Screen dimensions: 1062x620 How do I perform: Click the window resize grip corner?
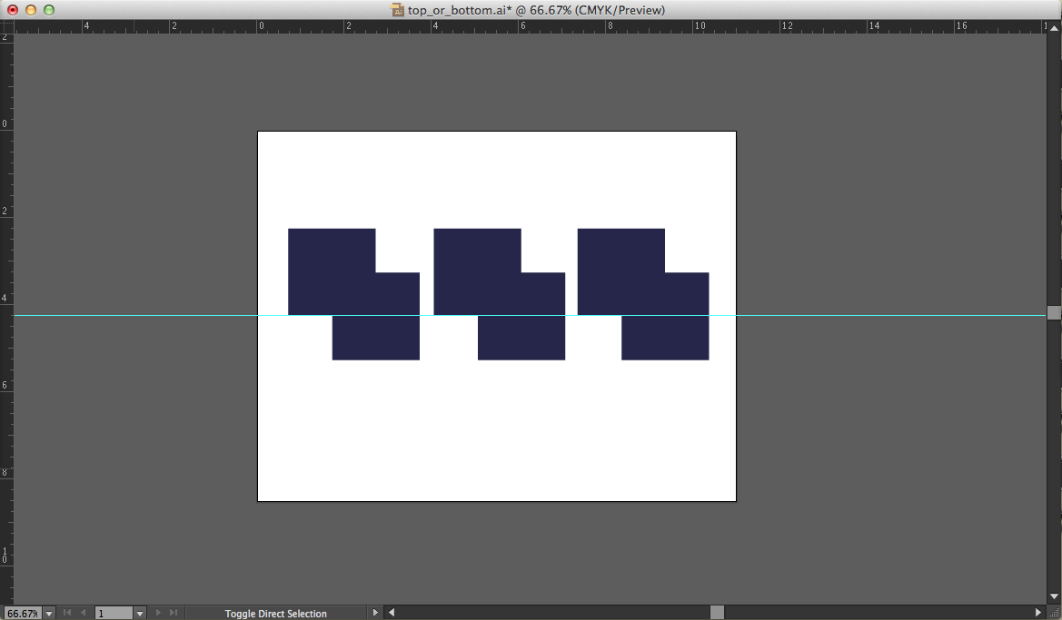[1054, 613]
